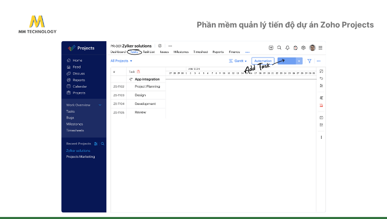Select the Project Planning task
The image size is (387, 219).
pyautogui.click(x=147, y=87)
